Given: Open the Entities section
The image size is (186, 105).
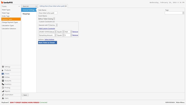Looking at the screenshot, I should coord(11,77).
